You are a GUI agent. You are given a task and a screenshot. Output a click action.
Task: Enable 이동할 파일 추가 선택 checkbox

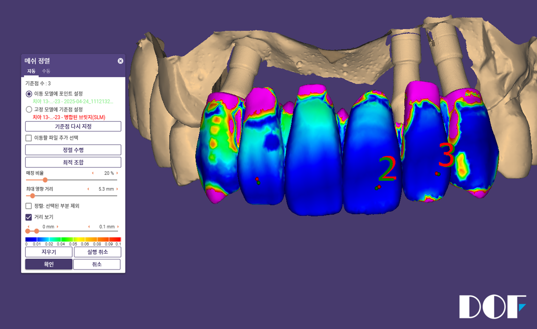click(29, 138)
